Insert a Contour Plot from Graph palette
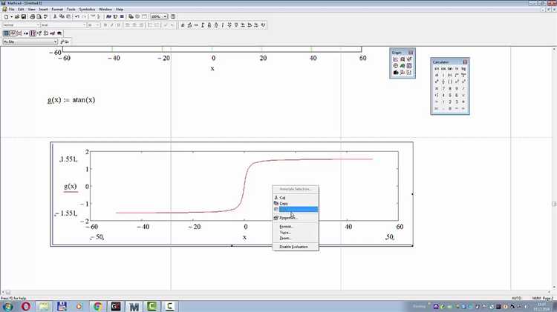The height and width of the screenshot is (312, 557). coord(409,66)
